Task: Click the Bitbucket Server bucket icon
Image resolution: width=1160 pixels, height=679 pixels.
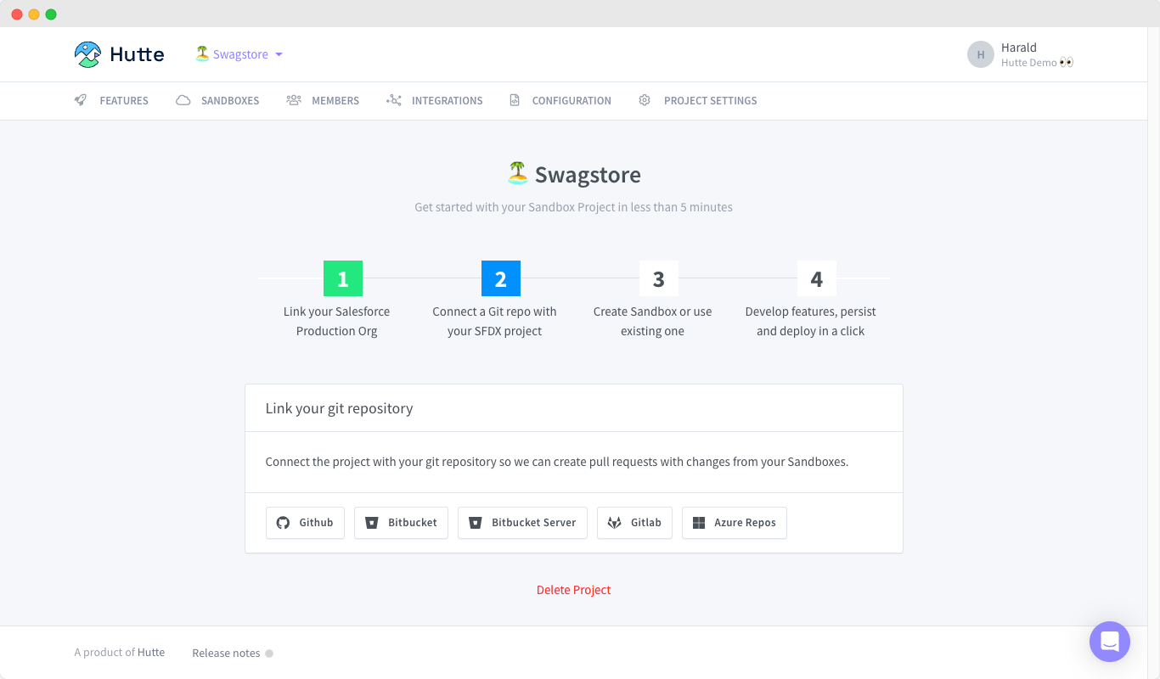Action: coord(476,523)
